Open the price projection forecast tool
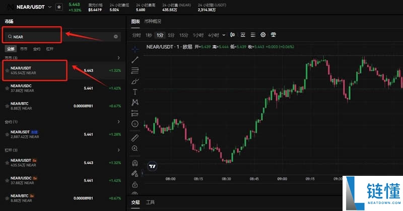This screenshot has width=403, height=211. coord(135,113)
